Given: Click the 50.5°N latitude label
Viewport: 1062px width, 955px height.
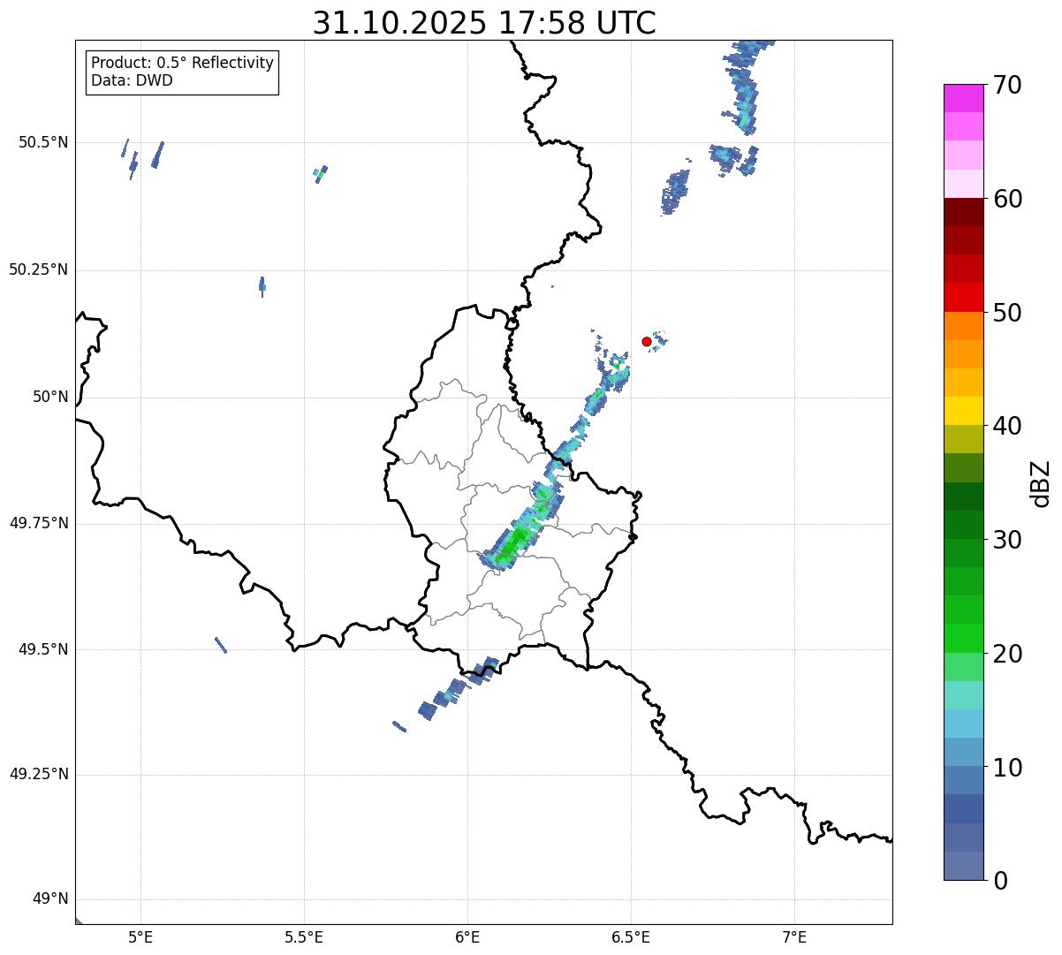Looking at the screenshot, I should [43, 142].
